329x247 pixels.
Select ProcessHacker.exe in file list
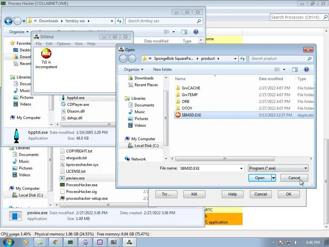click(81, 185)
